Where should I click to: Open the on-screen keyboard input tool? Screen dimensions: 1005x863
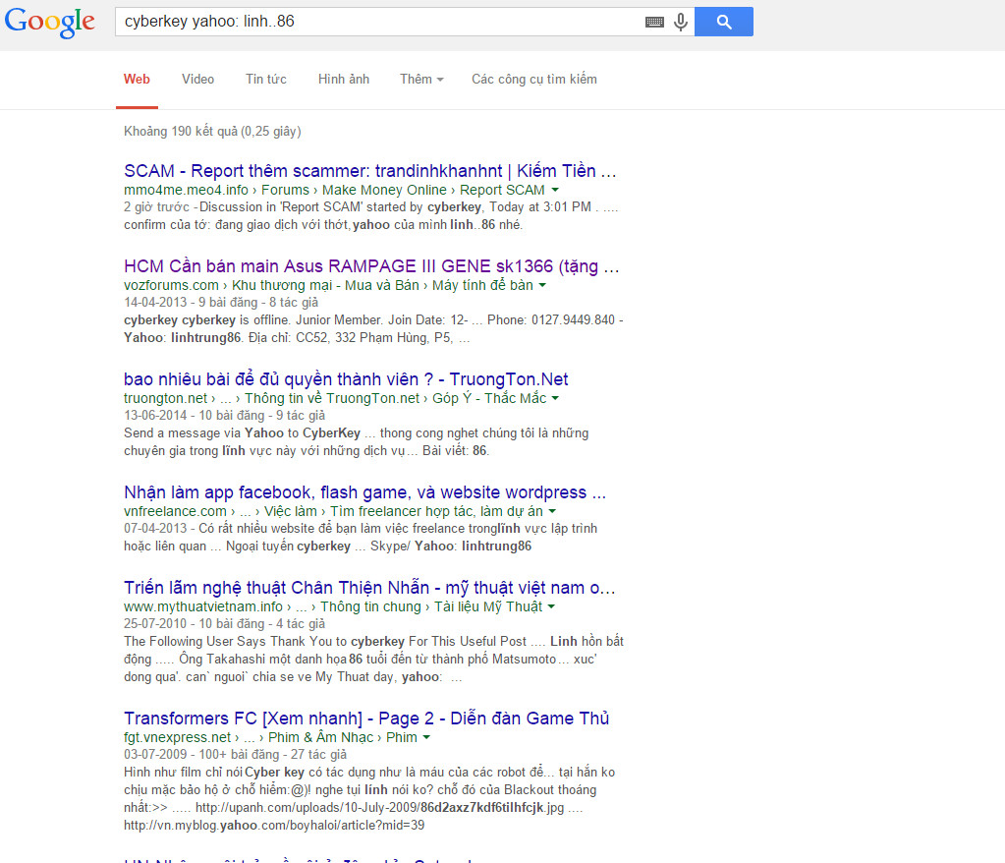654,23
